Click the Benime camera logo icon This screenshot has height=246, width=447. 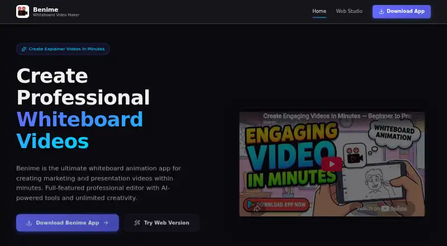point(22,11)
